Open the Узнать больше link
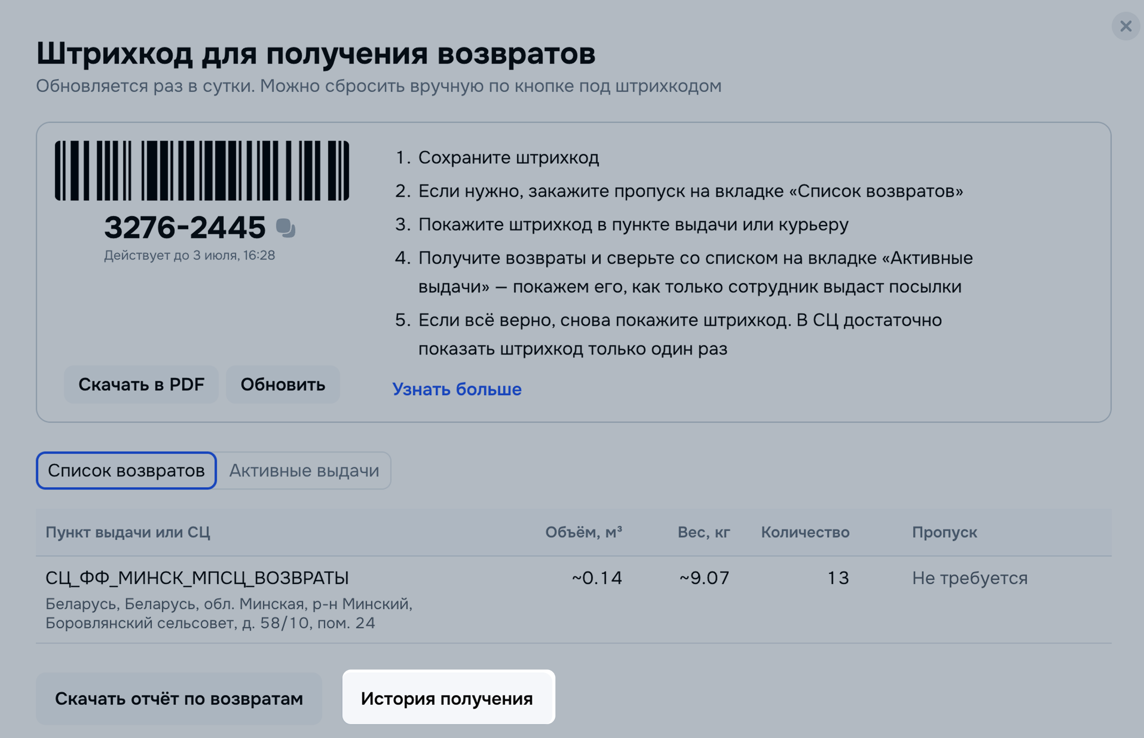 [456, 389]
